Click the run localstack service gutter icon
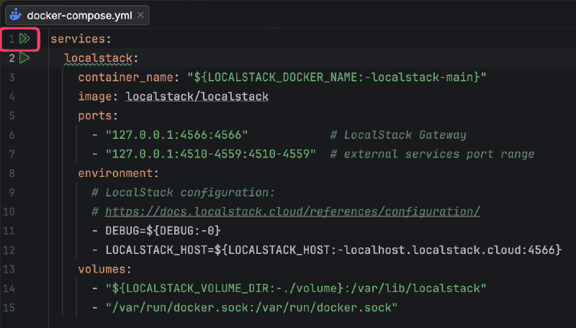 [x=24, y=58]
